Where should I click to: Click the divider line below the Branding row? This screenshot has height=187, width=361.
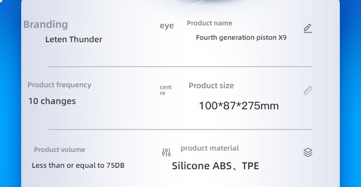(180, 67)
